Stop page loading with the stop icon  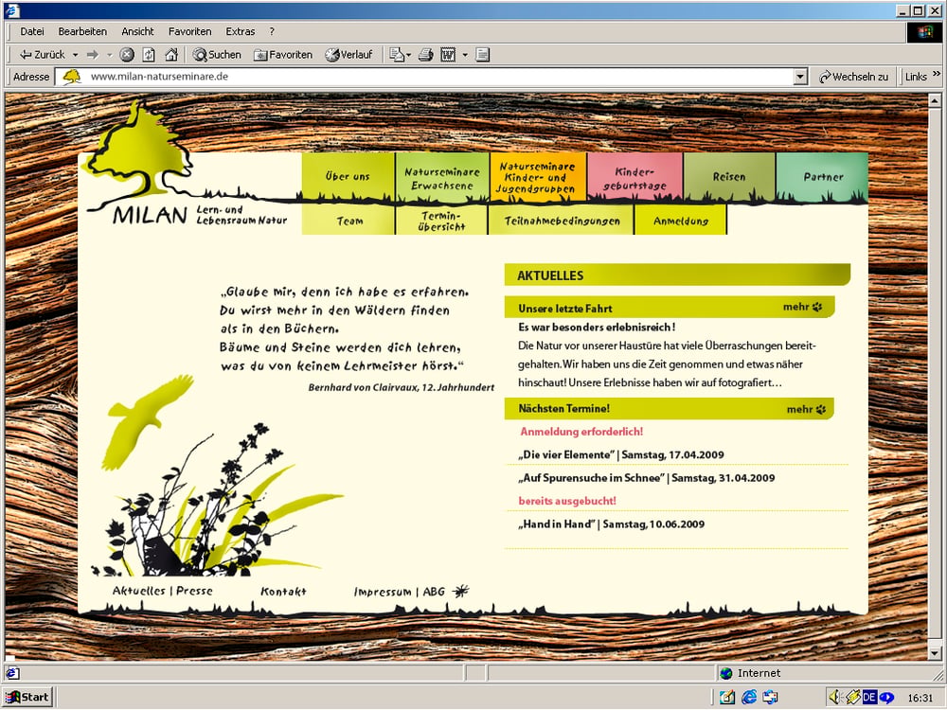pyautogui.click(x=127, y=55)
